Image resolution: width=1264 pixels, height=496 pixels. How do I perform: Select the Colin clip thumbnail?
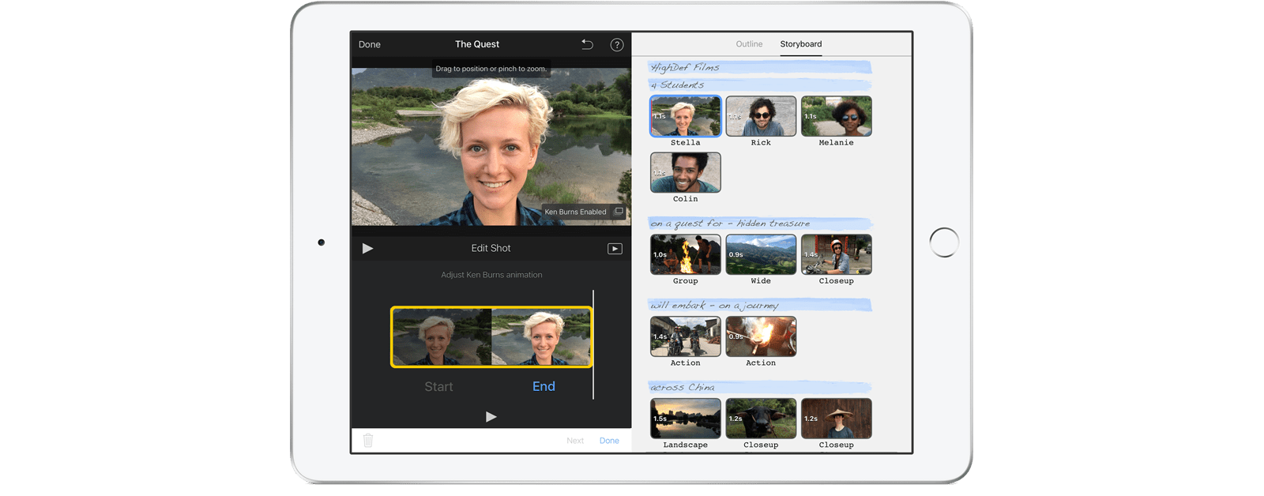(x=686, y=172)
